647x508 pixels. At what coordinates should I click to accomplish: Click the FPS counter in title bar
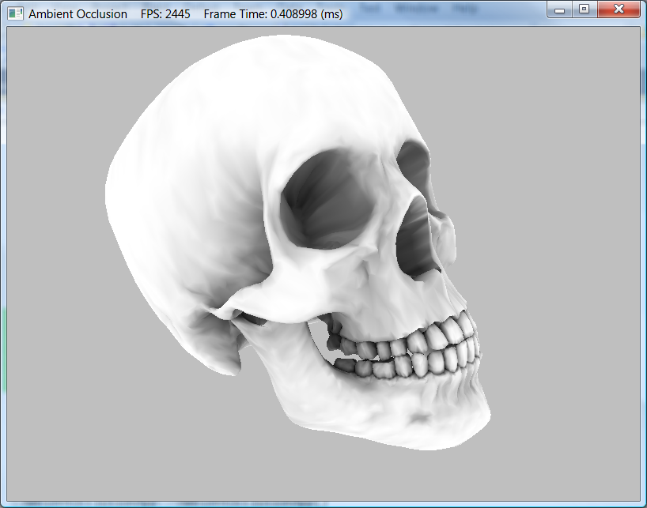pos(165,14)
